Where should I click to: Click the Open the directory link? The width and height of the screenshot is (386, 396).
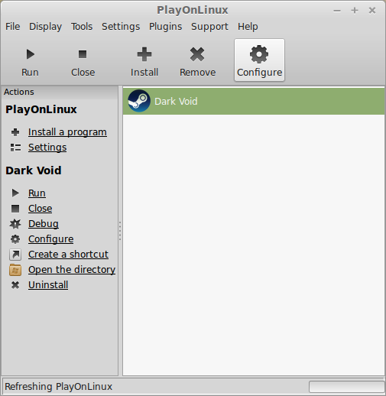click(x=72, y=270)
